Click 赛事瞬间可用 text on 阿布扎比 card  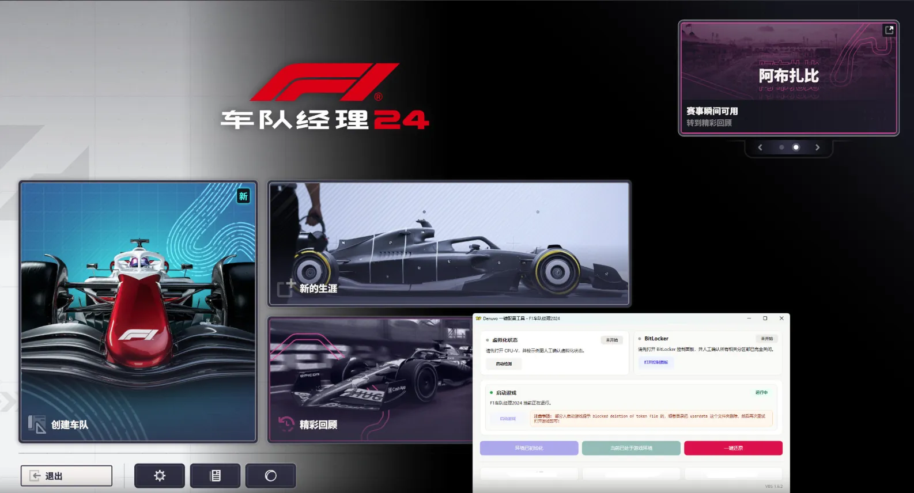pyautogui.click(x=712, y=111)
